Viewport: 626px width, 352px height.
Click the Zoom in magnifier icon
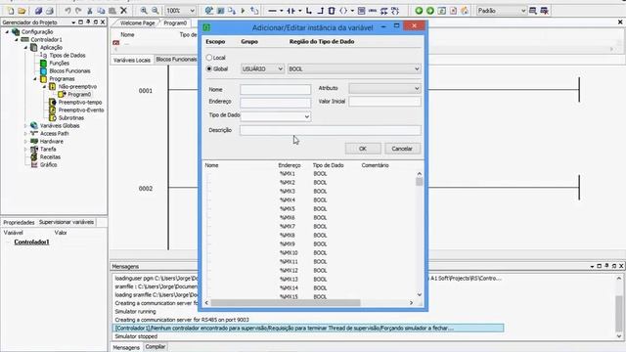(144, 11)
